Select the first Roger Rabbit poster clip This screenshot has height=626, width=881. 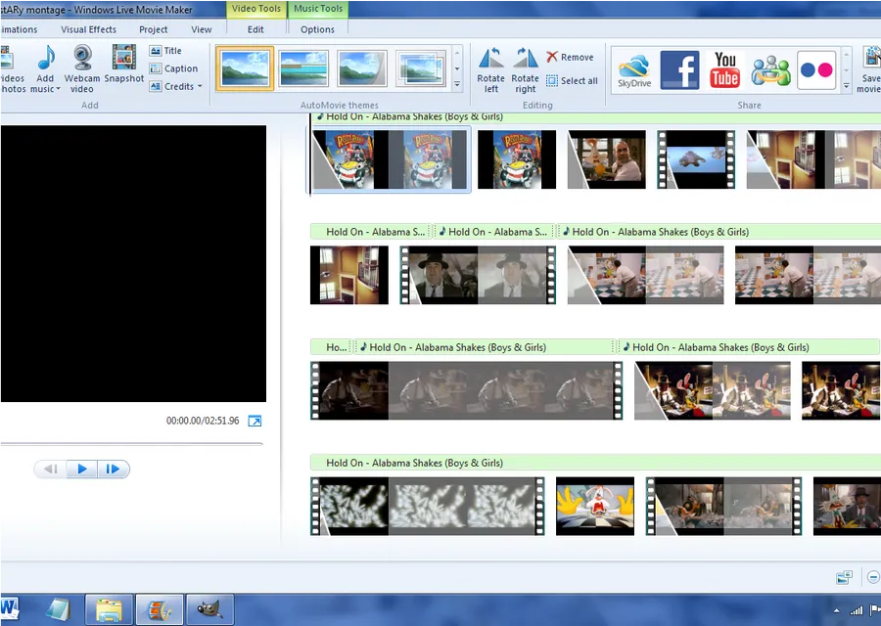point(391,159)
